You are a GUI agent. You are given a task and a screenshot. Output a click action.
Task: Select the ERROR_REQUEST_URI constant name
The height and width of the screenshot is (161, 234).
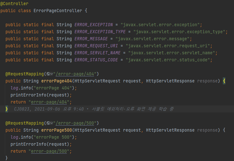coord(96,46)
